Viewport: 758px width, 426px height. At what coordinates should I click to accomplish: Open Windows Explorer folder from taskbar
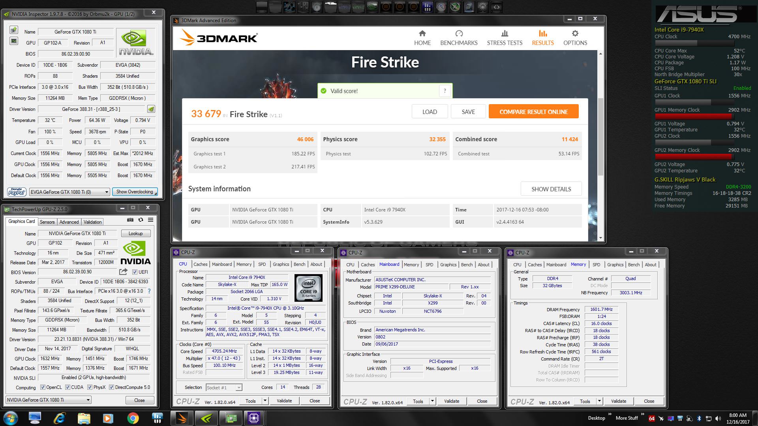pyautogui.click(x=84, y=418)
